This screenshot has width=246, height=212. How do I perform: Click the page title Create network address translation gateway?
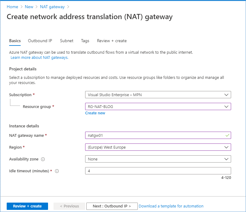tap(90, 17)
